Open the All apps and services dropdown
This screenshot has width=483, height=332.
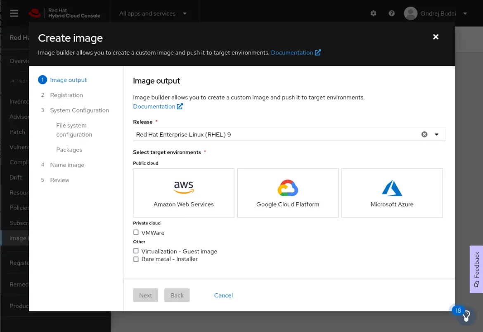coord(153,14)
